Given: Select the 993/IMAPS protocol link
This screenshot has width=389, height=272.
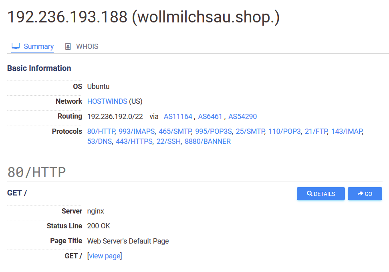Looking at the screenshot, I should click(x=136, y=131).
